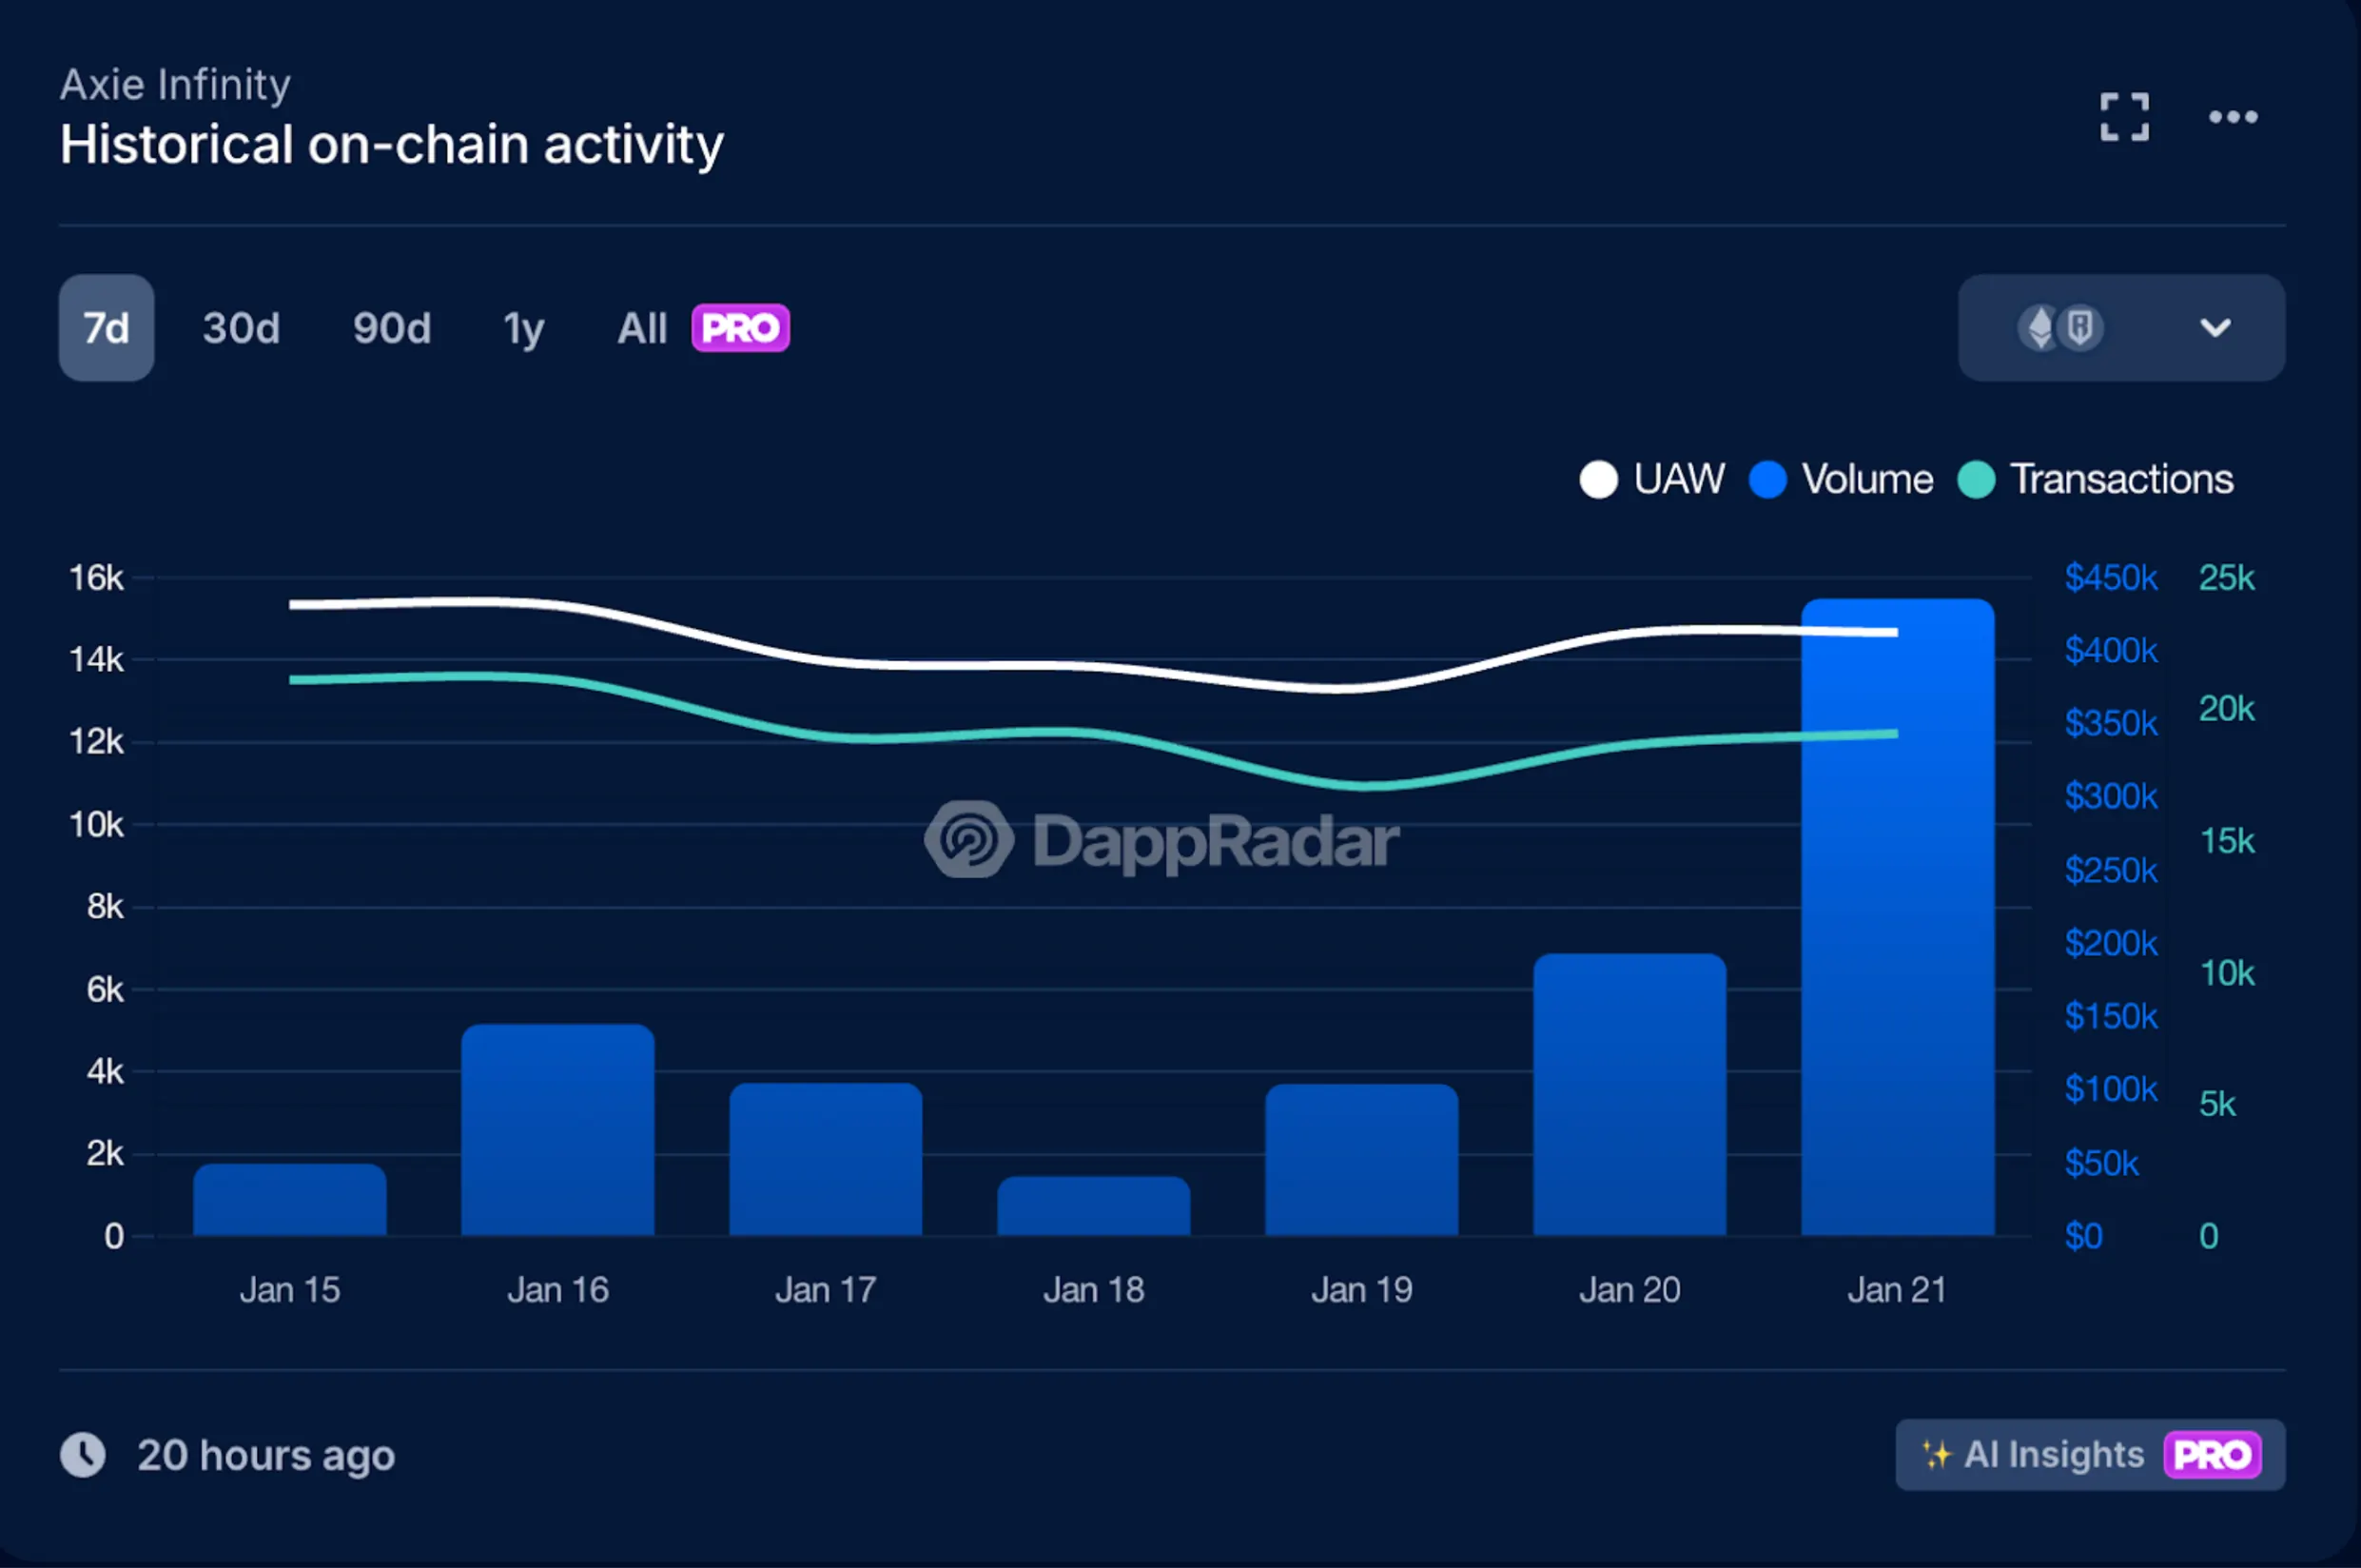This screenshot has width=2361, height=1568.
Task: Switch to the 30d time range tab
Action: (240, 328)
